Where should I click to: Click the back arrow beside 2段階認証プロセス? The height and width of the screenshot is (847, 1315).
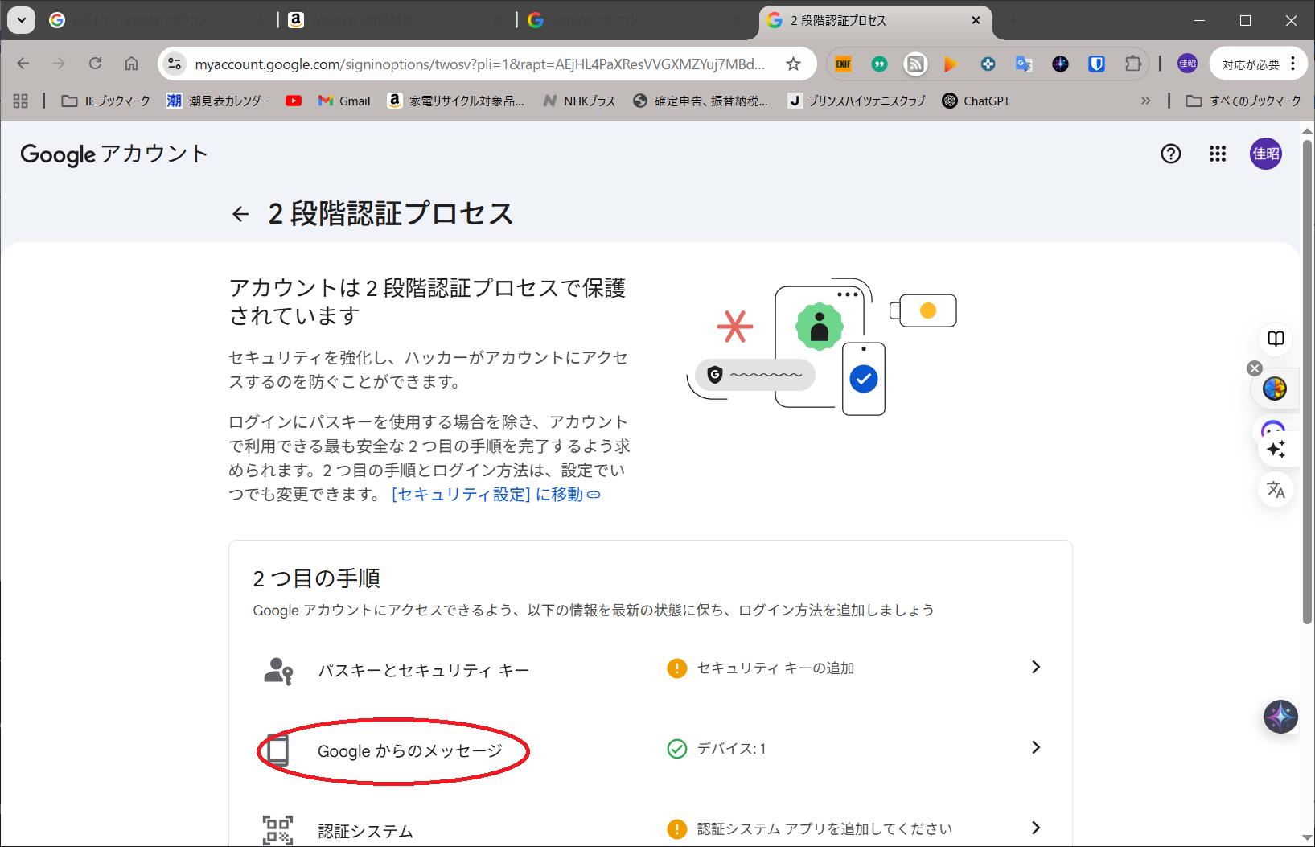tap(240, 214)
